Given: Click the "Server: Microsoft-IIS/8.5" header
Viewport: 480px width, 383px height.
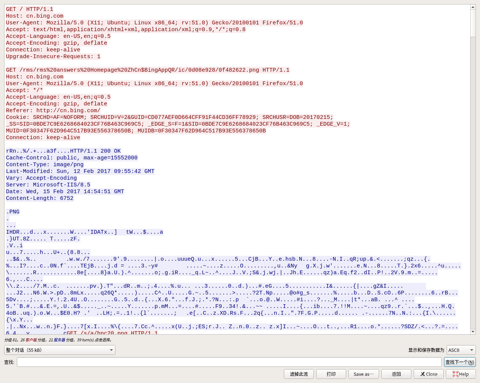Looking at the screenshot, I should pyautogui.click(x=48, y=185).
